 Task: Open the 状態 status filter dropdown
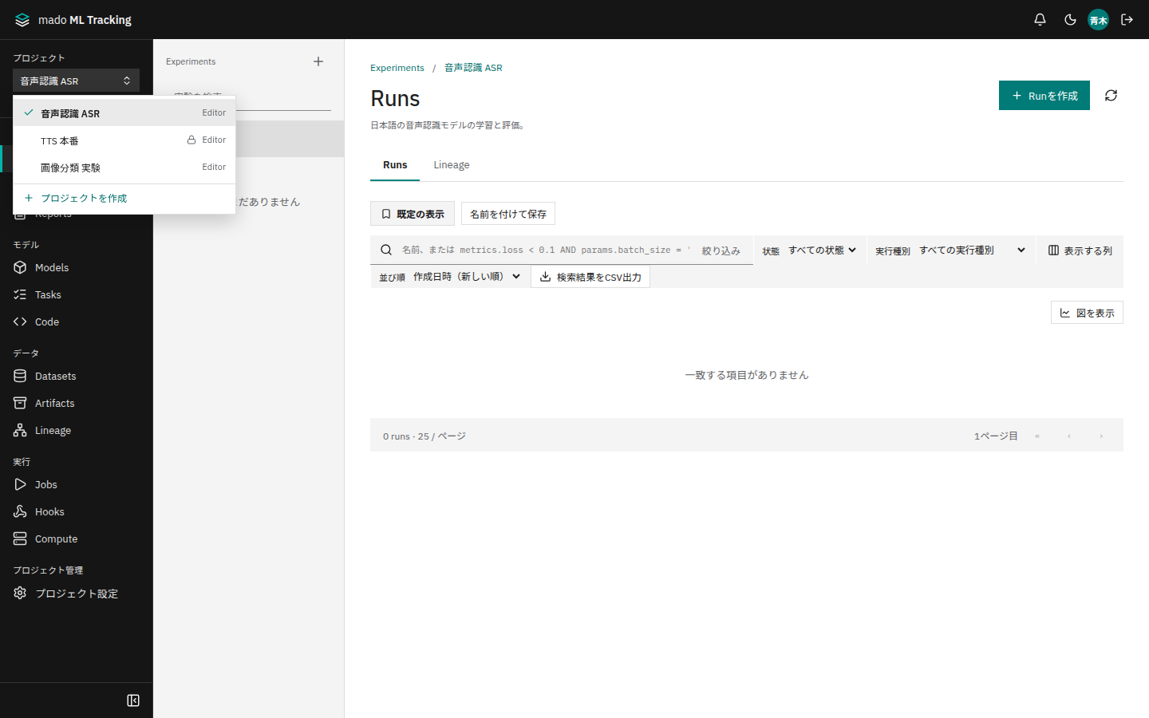[x=822, y=251]
